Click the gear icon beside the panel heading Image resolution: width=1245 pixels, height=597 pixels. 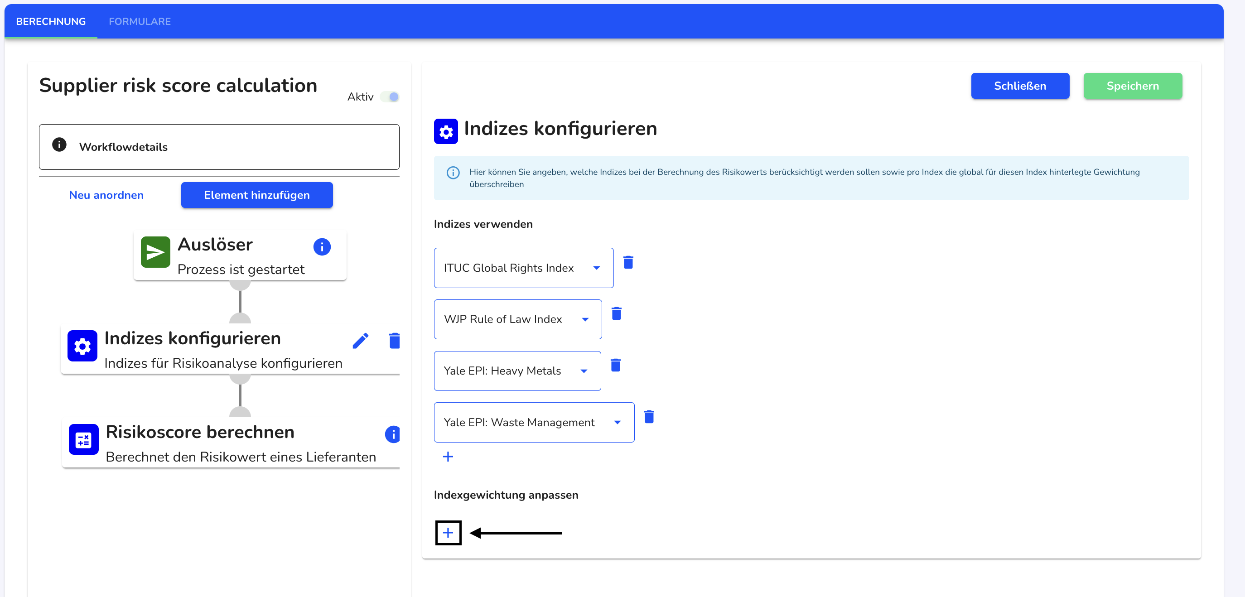tap(446, 131)
